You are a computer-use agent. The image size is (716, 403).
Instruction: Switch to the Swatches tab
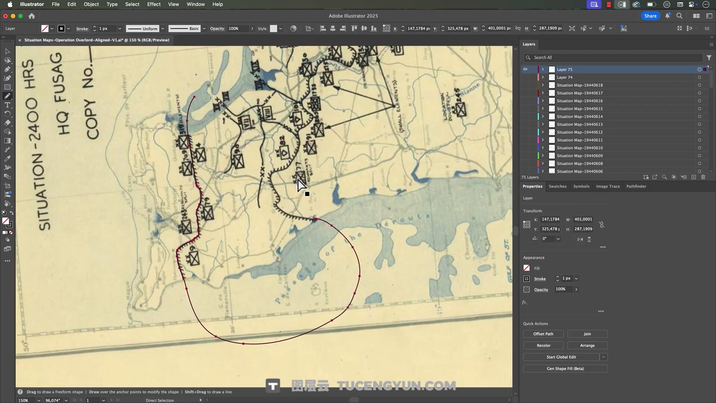[x=557, y=186]
